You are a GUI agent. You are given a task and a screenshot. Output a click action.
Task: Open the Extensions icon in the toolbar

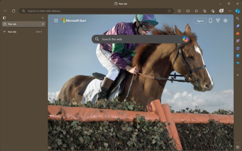(179, 11)
